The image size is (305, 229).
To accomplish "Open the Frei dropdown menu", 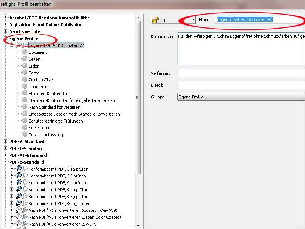I will [x=193, y=19].
